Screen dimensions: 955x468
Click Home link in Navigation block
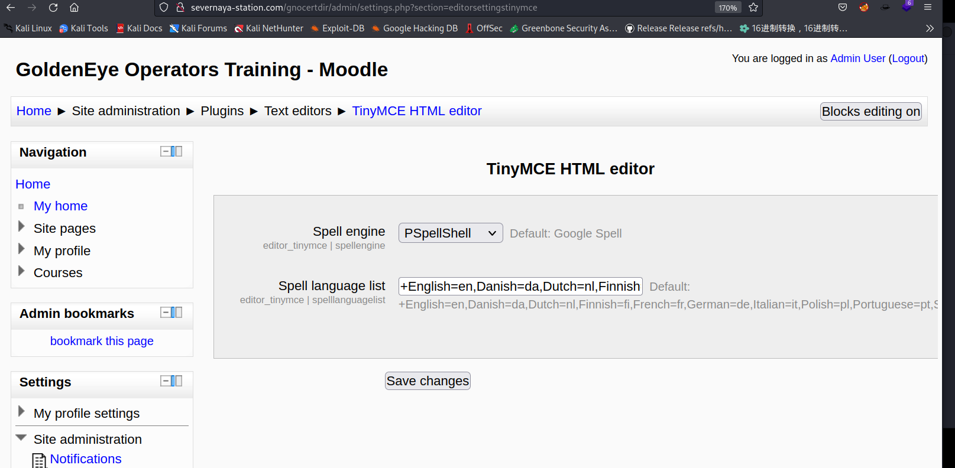point(33,184)
